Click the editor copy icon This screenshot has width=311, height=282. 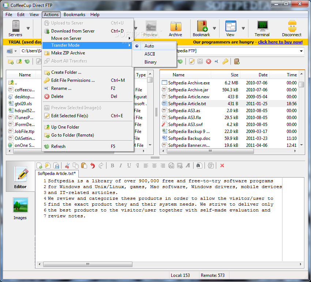[x=76, y=165]
